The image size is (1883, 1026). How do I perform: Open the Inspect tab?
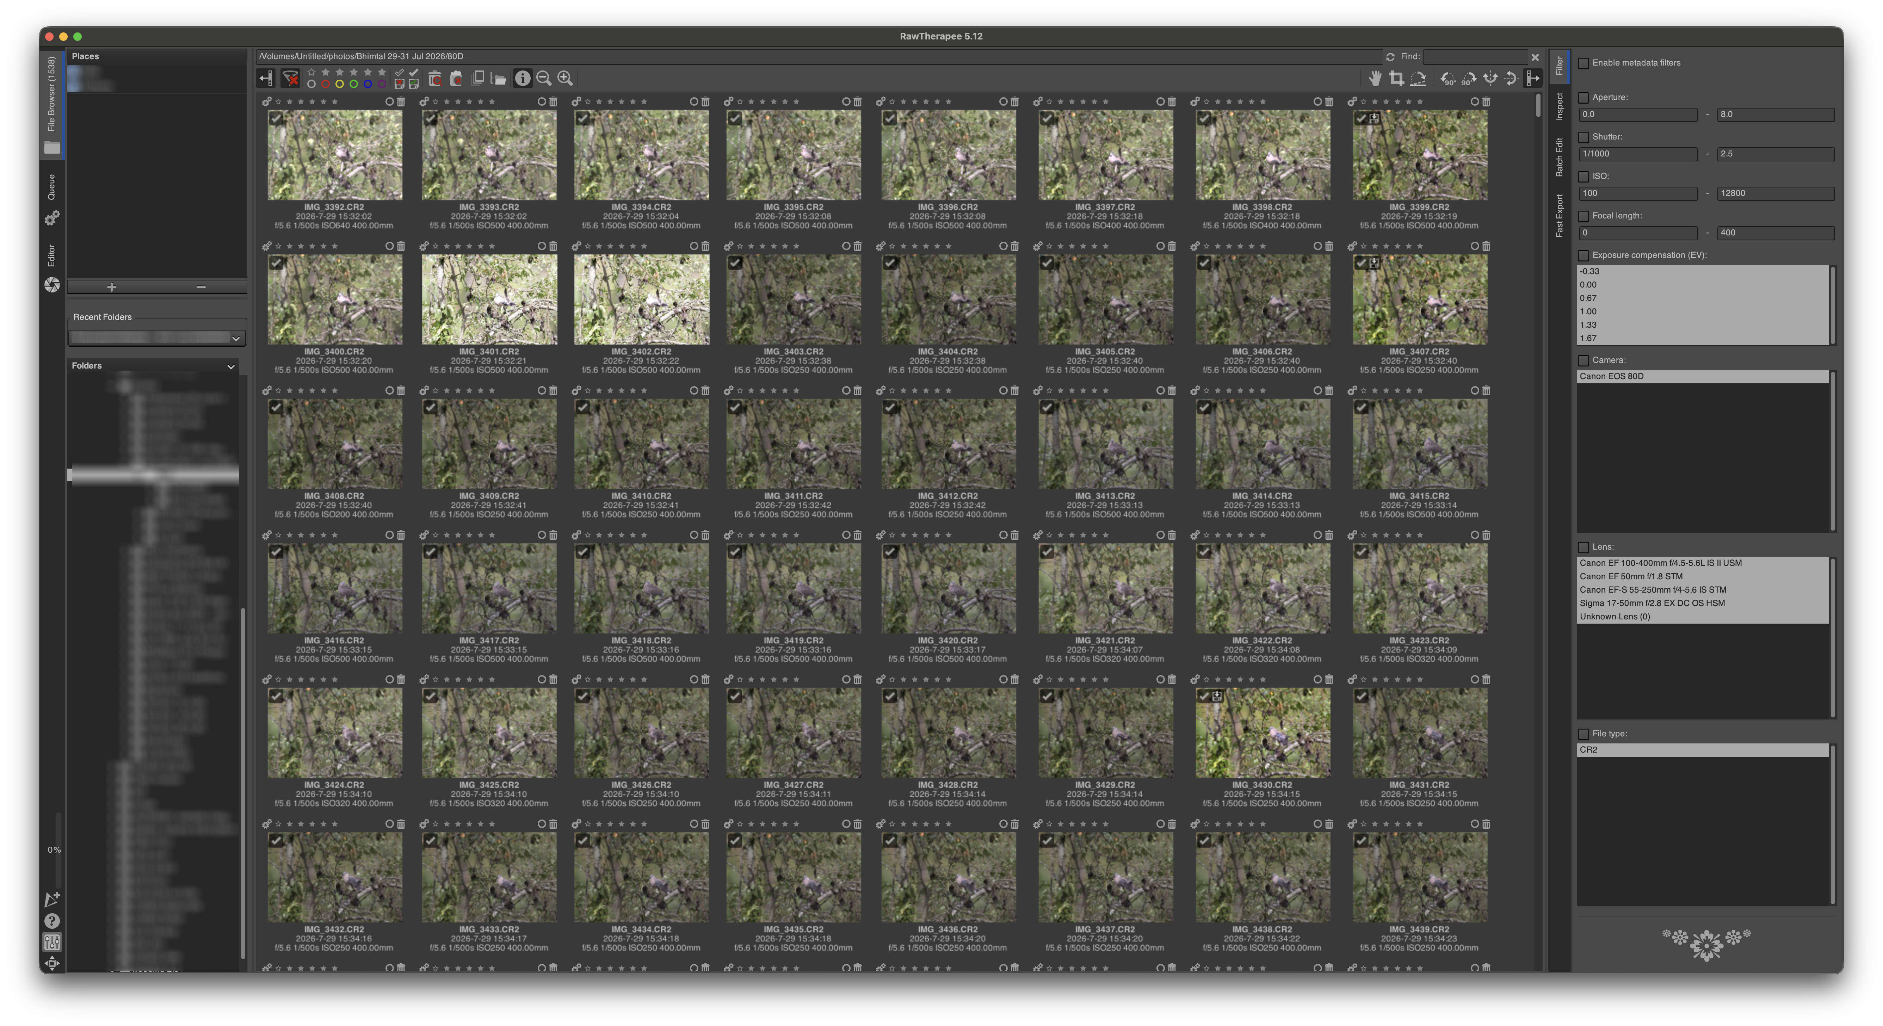[x=1559, y=106]
